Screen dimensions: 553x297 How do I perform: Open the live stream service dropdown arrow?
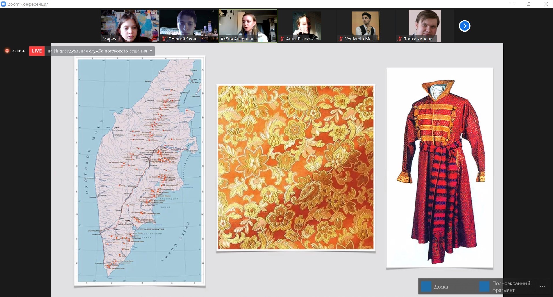(x=151, y=51)
